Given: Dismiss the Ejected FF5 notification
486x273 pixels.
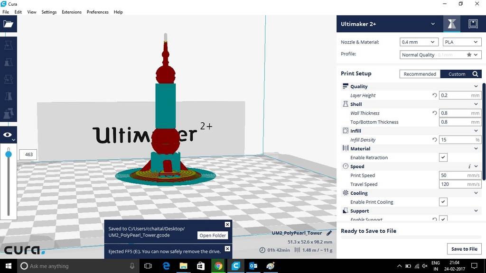Looking at the screenshot, I should point(227,248).
